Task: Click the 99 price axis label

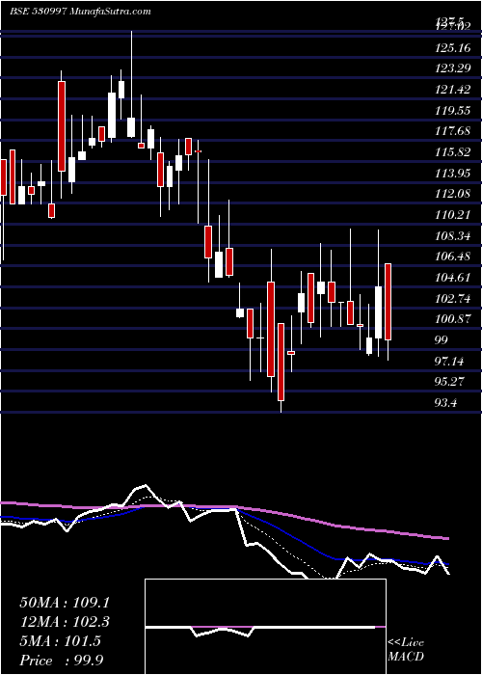Action: pos(442,340)
